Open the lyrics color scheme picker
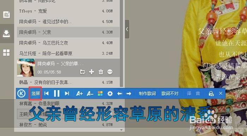Viewport: 247px width, 136px height. click(100, 94)
